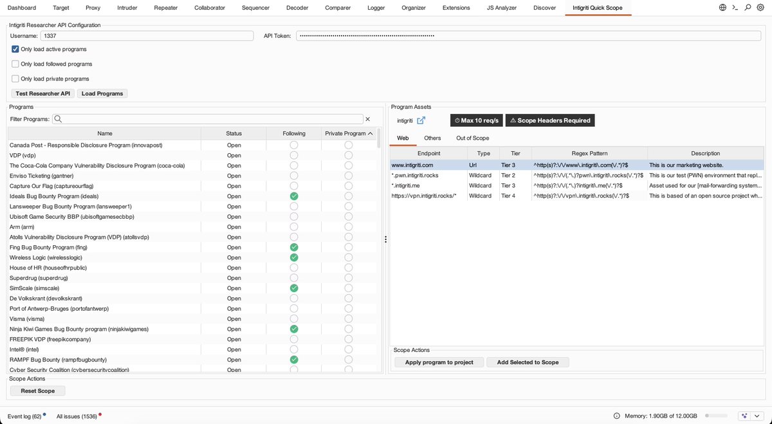
Task: Click green Following check for SimScale
Action: click(x=294, y=288)
